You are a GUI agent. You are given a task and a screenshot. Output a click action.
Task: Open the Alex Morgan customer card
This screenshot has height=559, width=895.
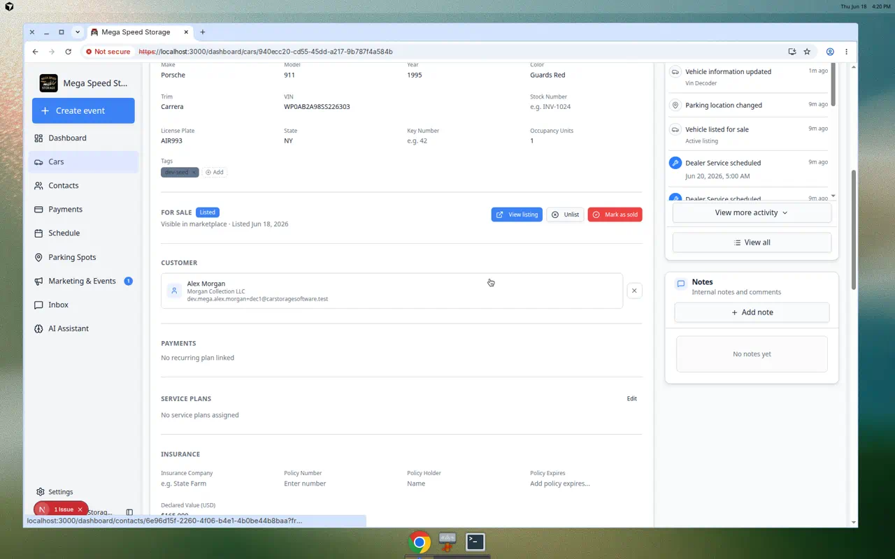pos(392,291)
